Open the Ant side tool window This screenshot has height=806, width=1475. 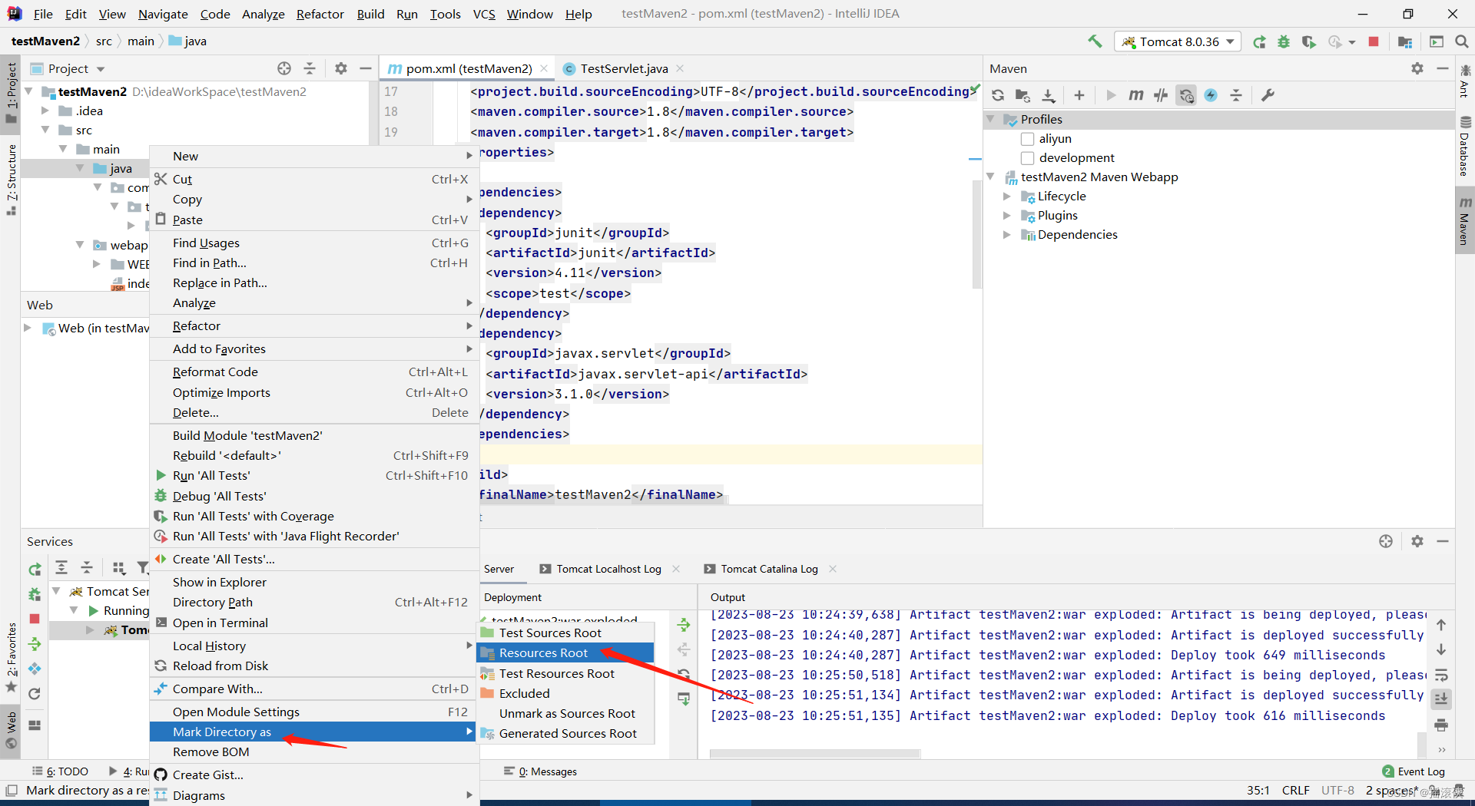click(1465, 81)
